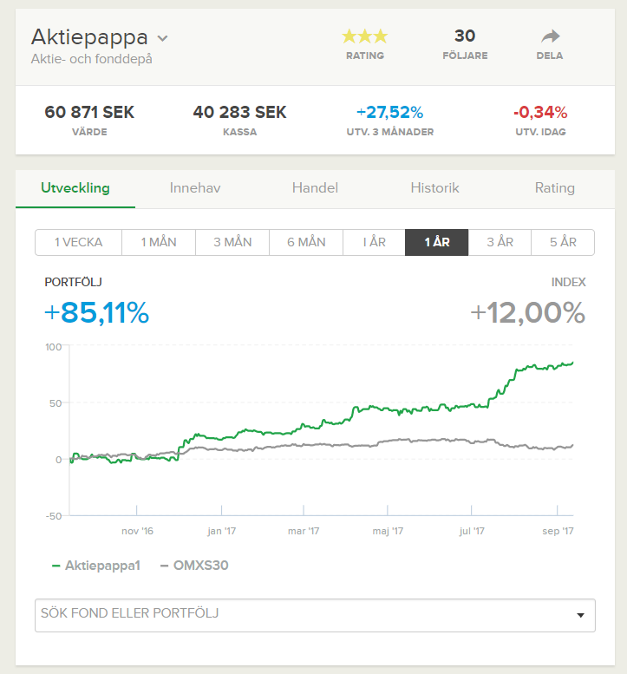Set chart range to 3 ÅR
This screenshot has height=674, width=627.
click(500, 243)
